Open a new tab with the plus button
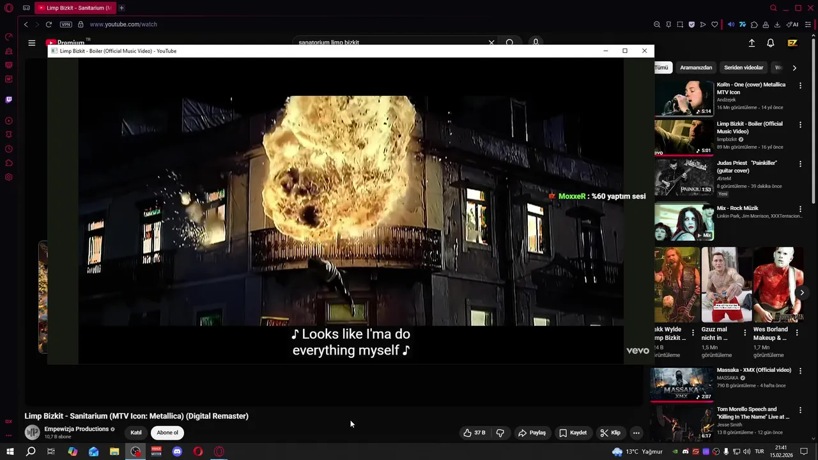Viewport: 818px width, 460px height. (121, 8)
